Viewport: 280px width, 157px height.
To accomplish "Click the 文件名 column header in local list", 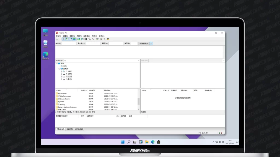I will point(59,90).
